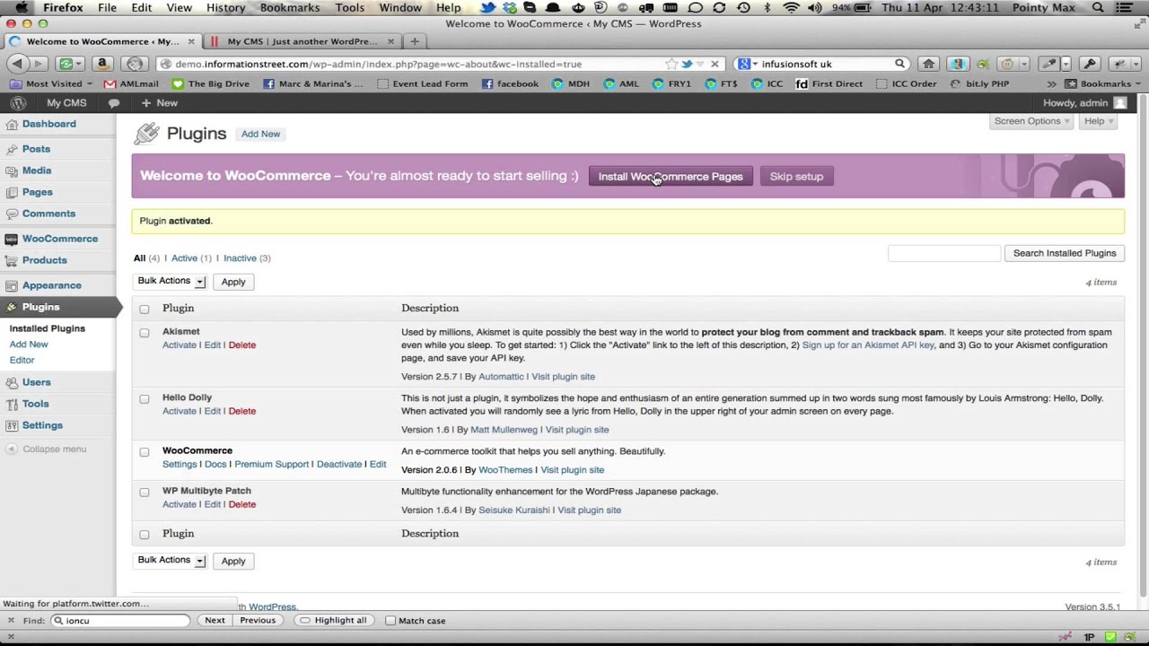The image size is (1149, 646).
Task: Open the History menu in menu bar
Action: pos(226,7)
